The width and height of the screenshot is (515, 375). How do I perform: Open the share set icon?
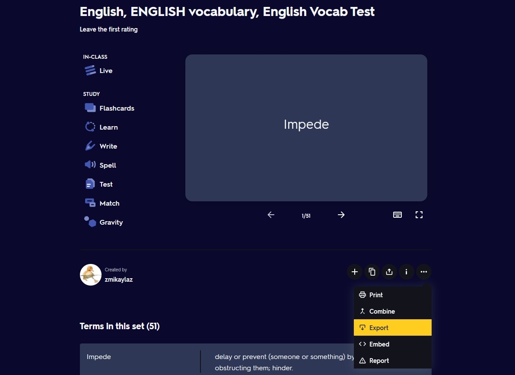389,272
